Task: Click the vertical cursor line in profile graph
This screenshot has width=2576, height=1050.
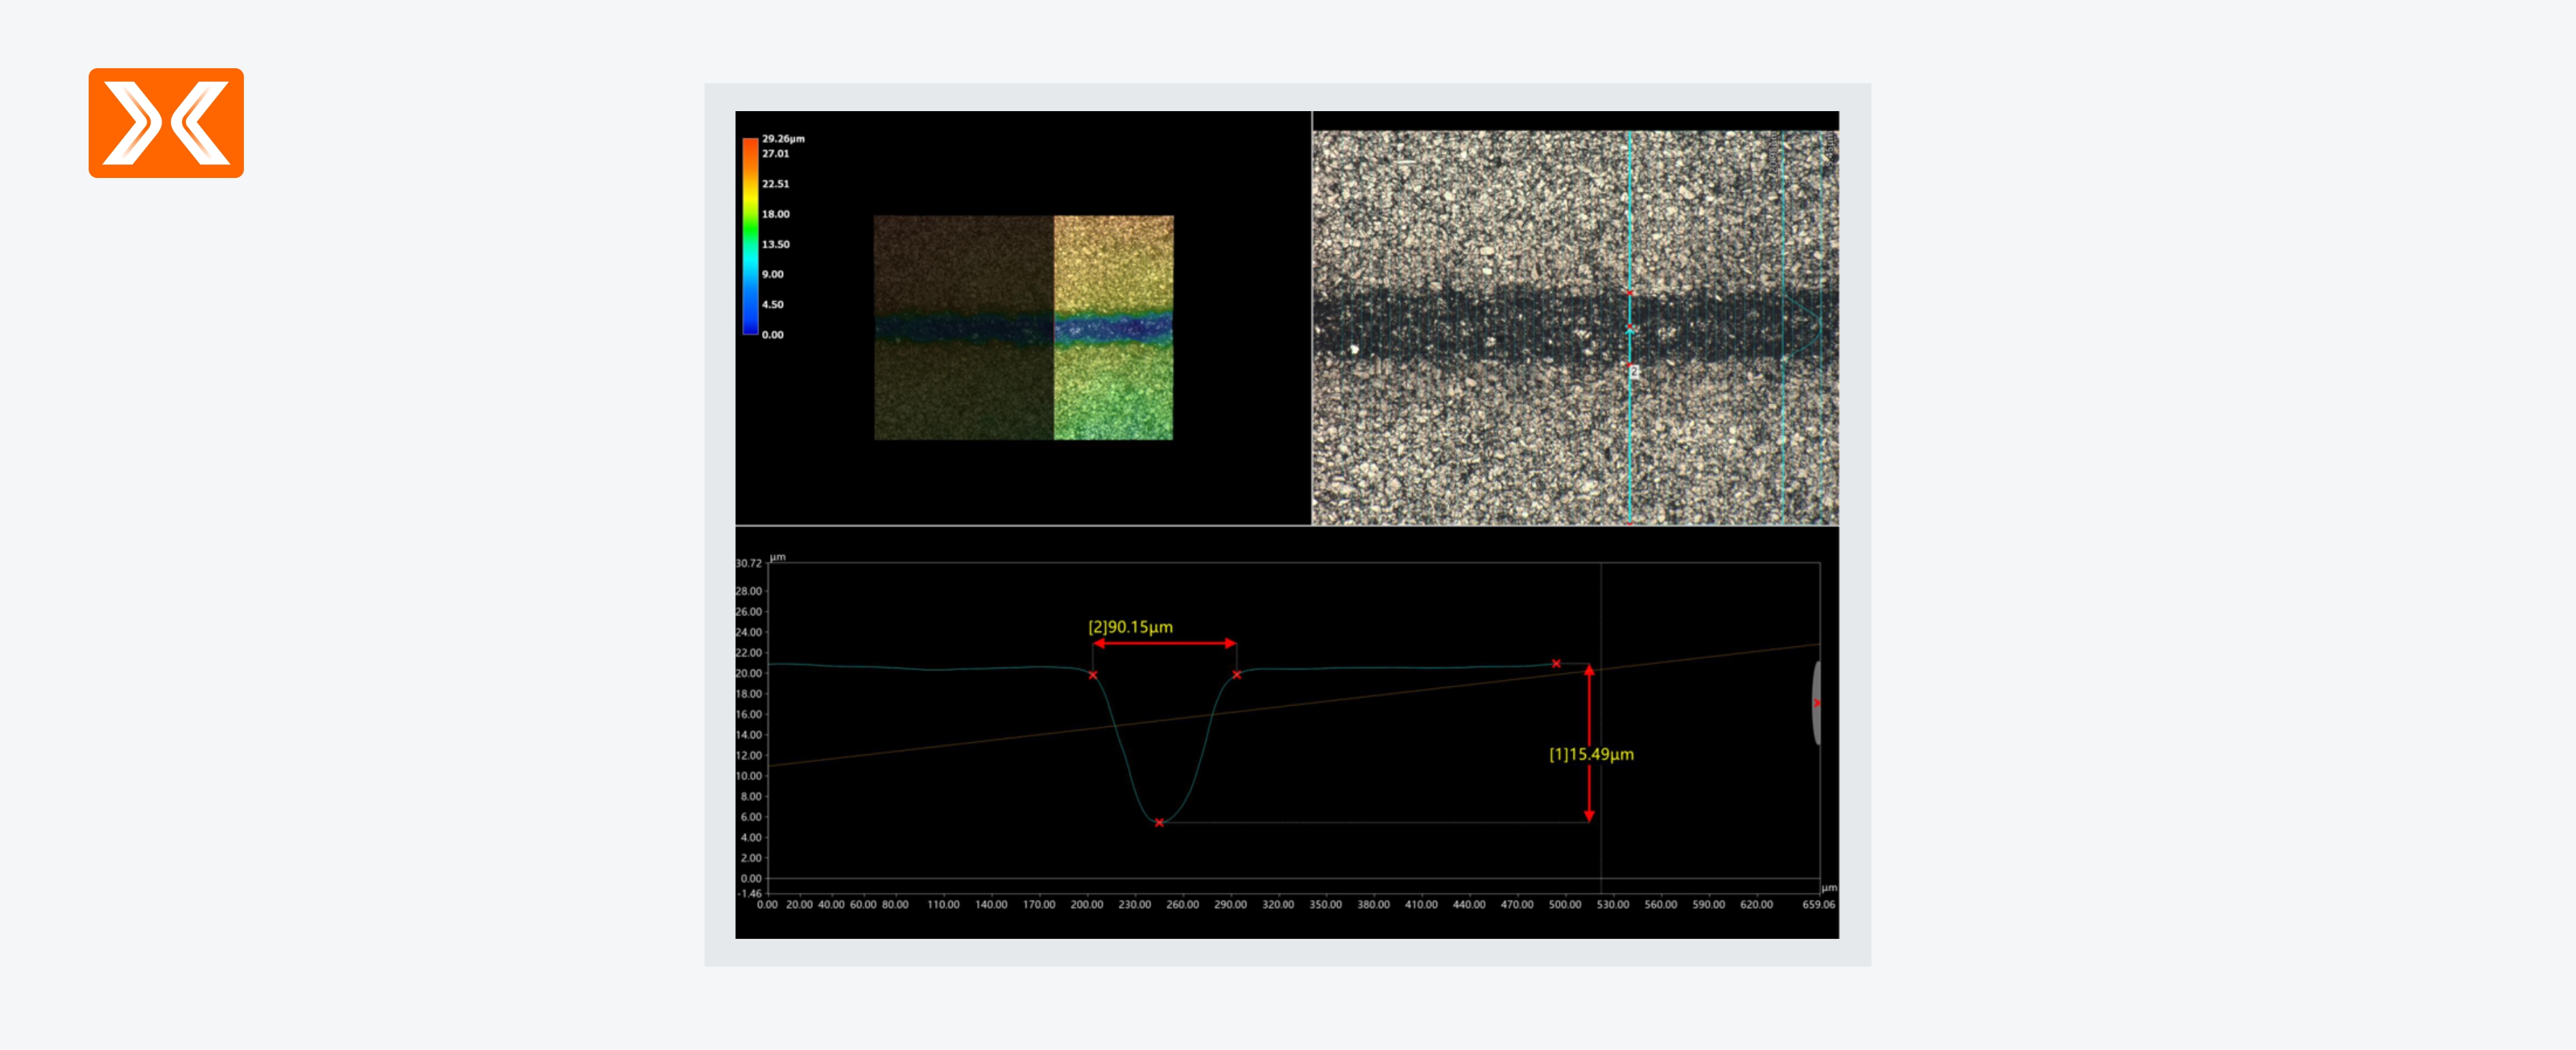Action: tap(1601, 601)
